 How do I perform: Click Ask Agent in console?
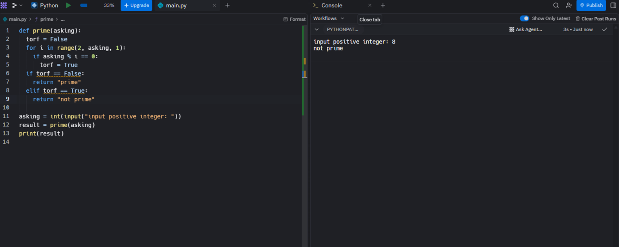pyautogui.click(x=525, y=29)
